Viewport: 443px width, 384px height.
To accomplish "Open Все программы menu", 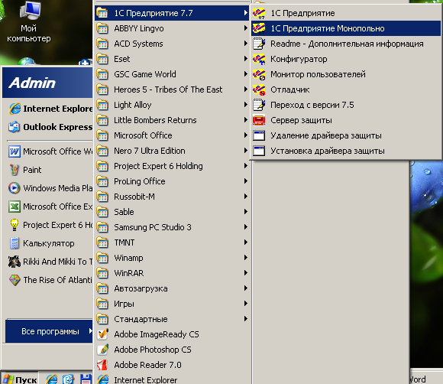I will point(49,331).
